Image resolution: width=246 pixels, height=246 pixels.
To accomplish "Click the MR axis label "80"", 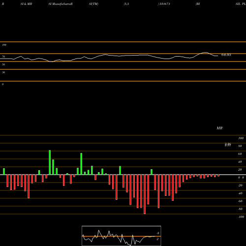I will click(240, 146).
